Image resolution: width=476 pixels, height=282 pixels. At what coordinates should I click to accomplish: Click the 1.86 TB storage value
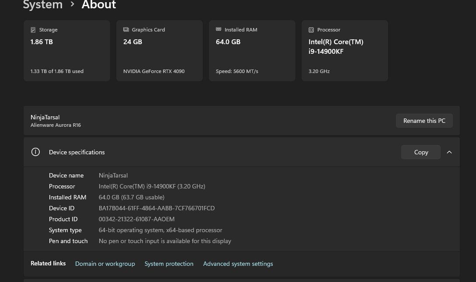[x=42, y=42]
